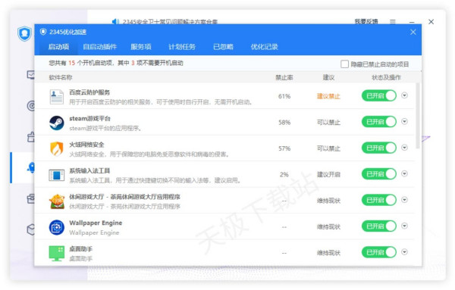The image size is (455, 290).
Task: Click the 2345 shield logo in background window
Action: (x=25, y=33)
